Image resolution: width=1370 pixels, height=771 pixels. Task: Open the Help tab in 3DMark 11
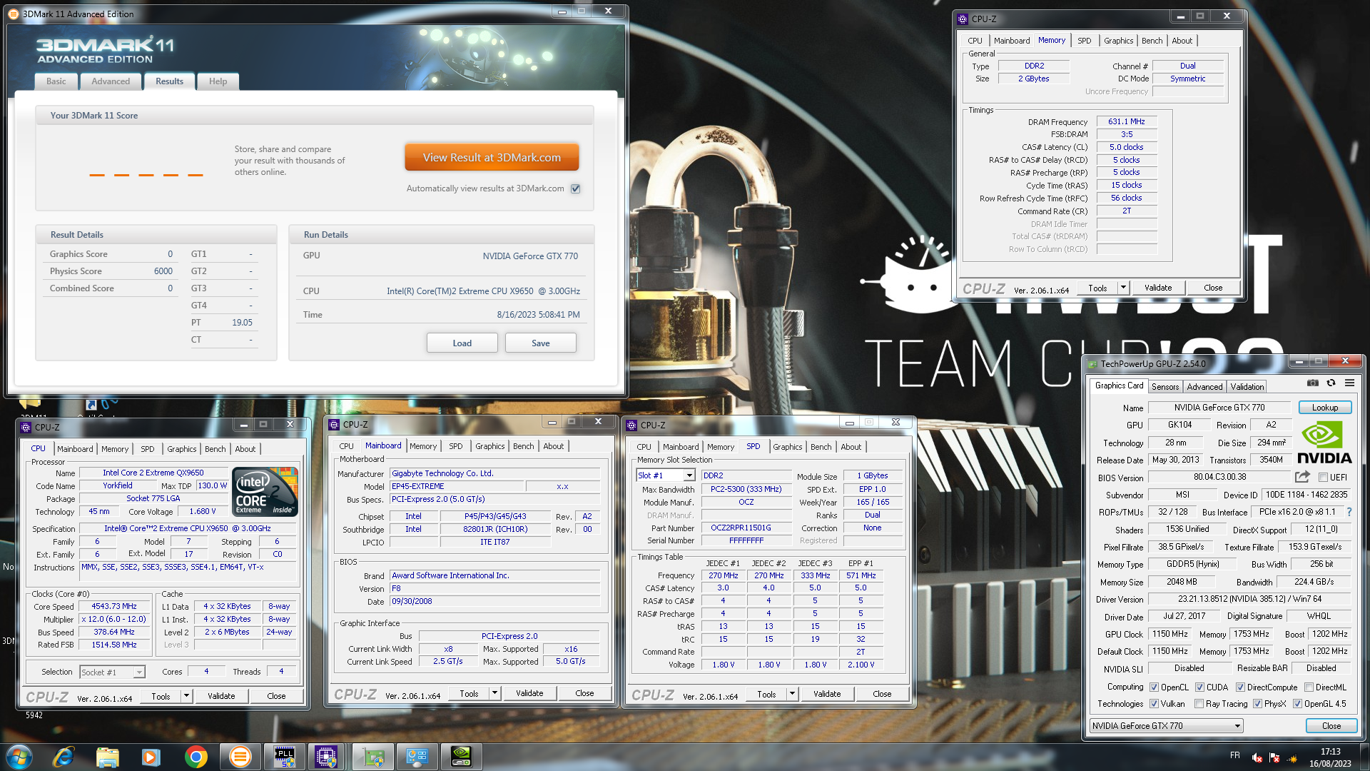click(218, 81)
